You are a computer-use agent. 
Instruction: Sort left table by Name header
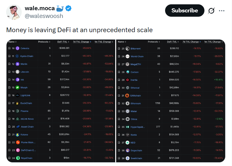tap(12, 42)
